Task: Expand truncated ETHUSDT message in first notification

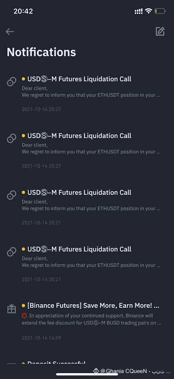Action: point(91,95)
